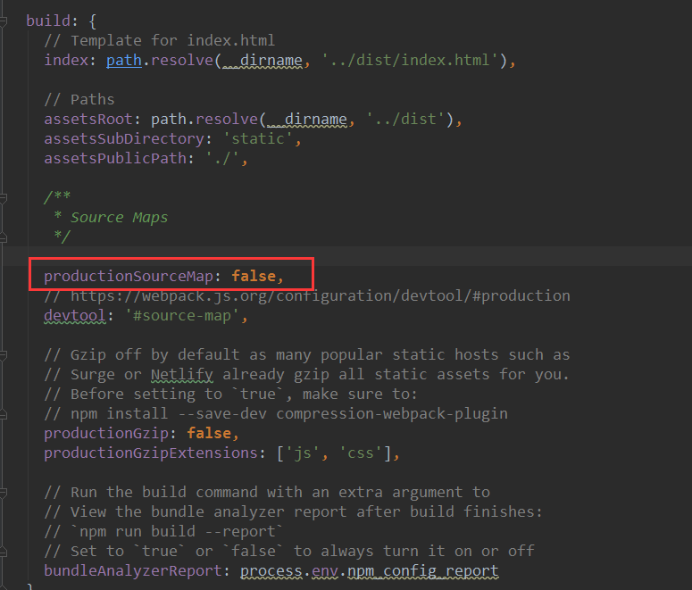Click the '// Gzip off by default' comment line

(307, 354)
